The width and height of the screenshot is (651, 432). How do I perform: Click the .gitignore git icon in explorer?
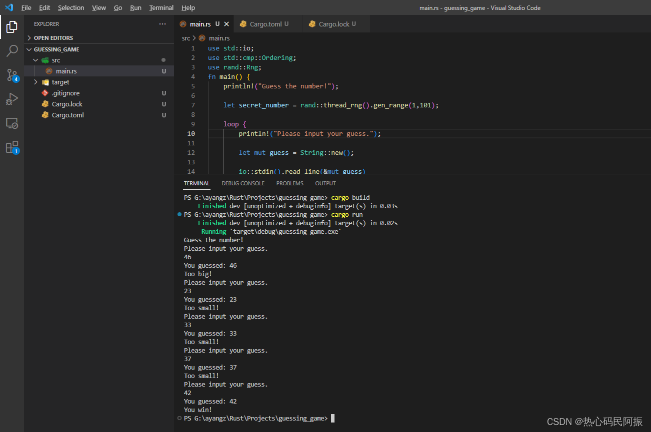pos(45,93)
